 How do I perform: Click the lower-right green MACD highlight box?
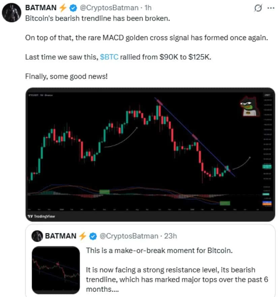[225, 203]
